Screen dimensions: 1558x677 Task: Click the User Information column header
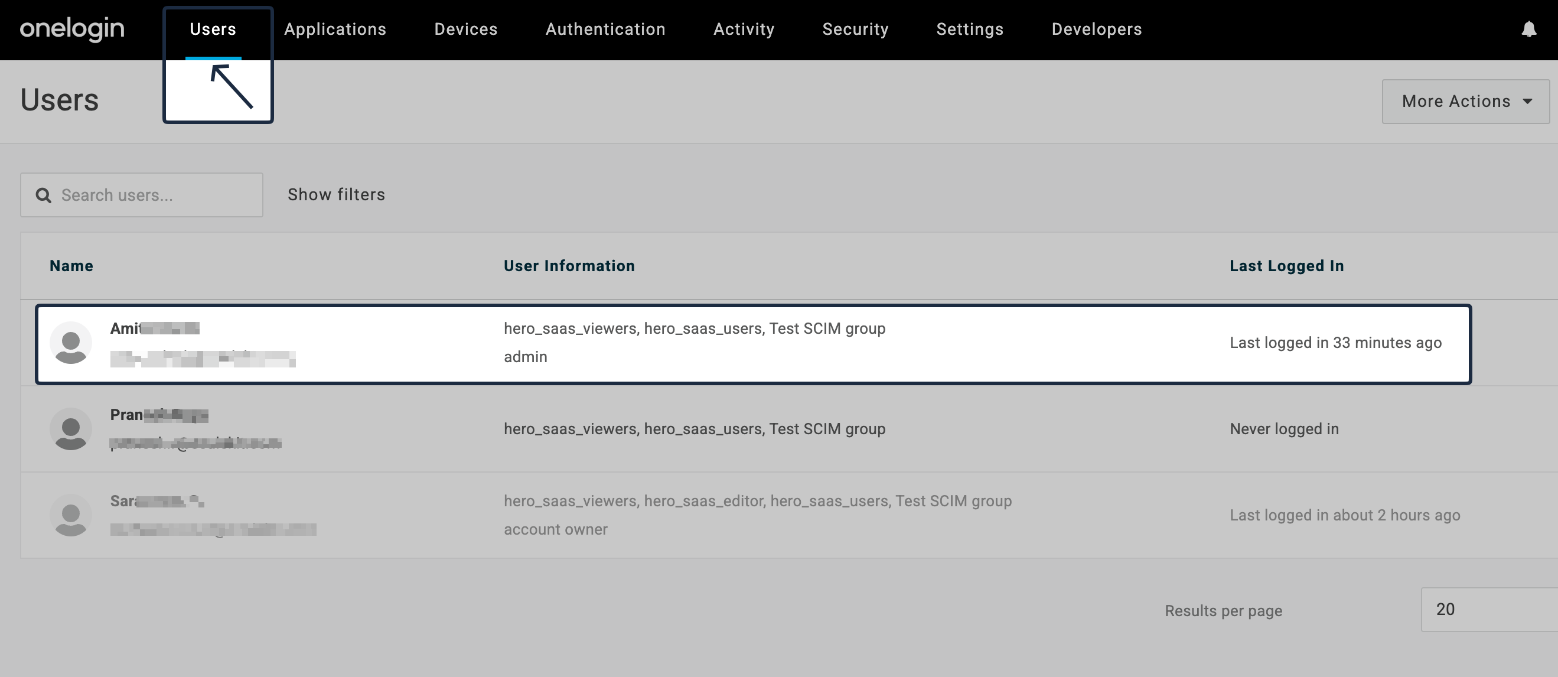[x=569, y=266]
